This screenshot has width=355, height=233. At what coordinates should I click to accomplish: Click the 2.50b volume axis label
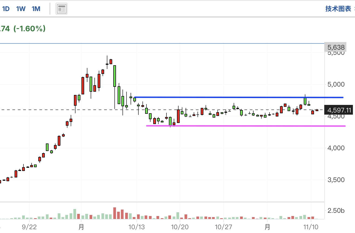click(336, 211)
